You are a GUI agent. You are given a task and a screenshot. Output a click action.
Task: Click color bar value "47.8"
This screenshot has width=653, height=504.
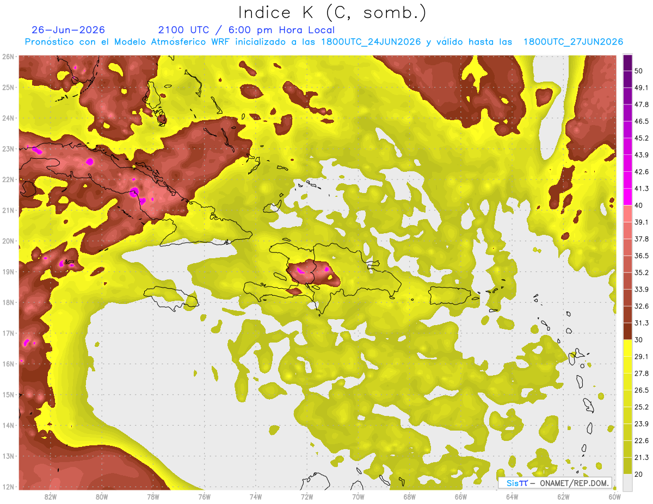coord(642,104)
